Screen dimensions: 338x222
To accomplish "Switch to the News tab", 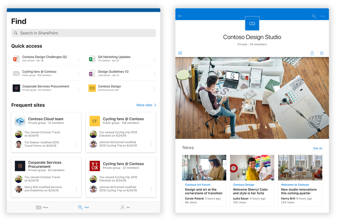I will click(42, 207).
